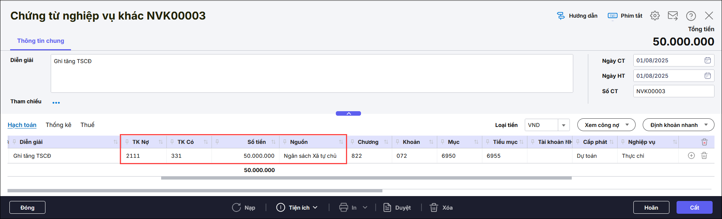Image resolution: width=722 pixels, height=219 pixels.
Task: Switch to the Thống kê tab
Action: click(58, 125)
